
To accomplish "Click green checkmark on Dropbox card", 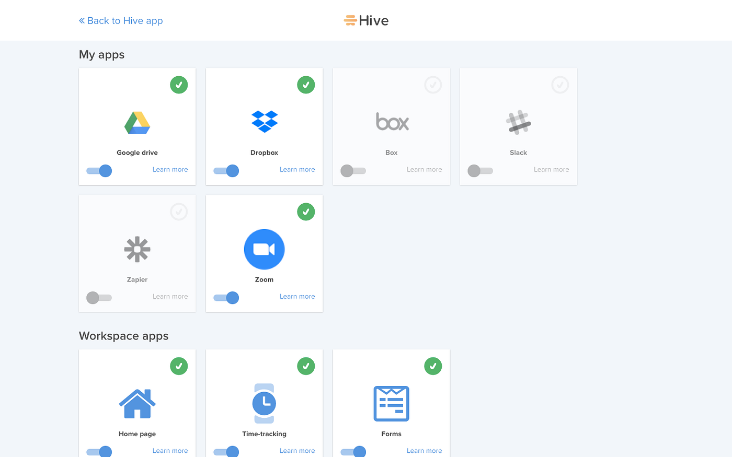I will click(306, 85).
